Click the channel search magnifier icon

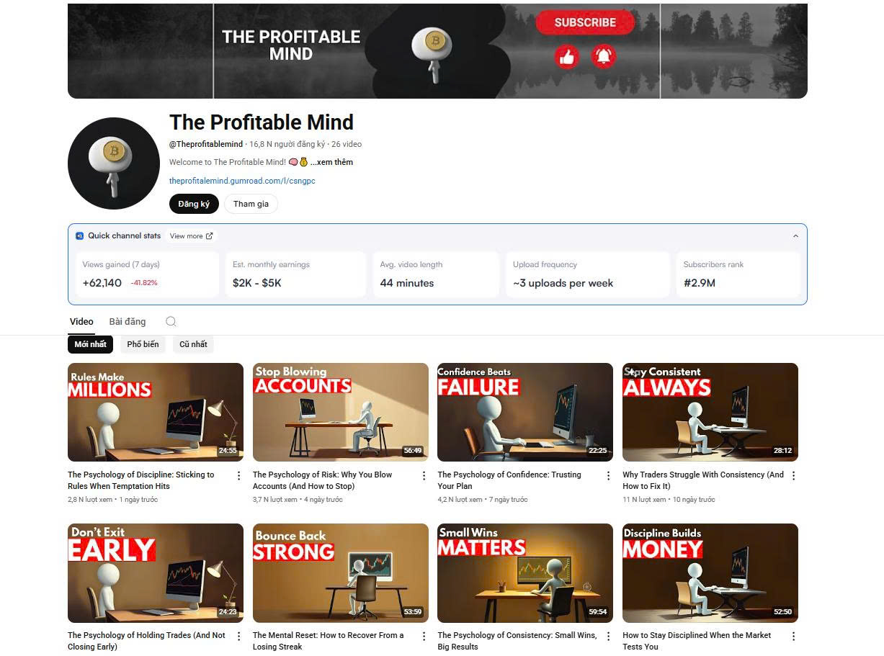(171, 322)
